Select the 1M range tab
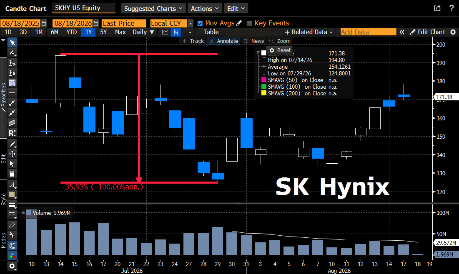 tap(39, 32)
